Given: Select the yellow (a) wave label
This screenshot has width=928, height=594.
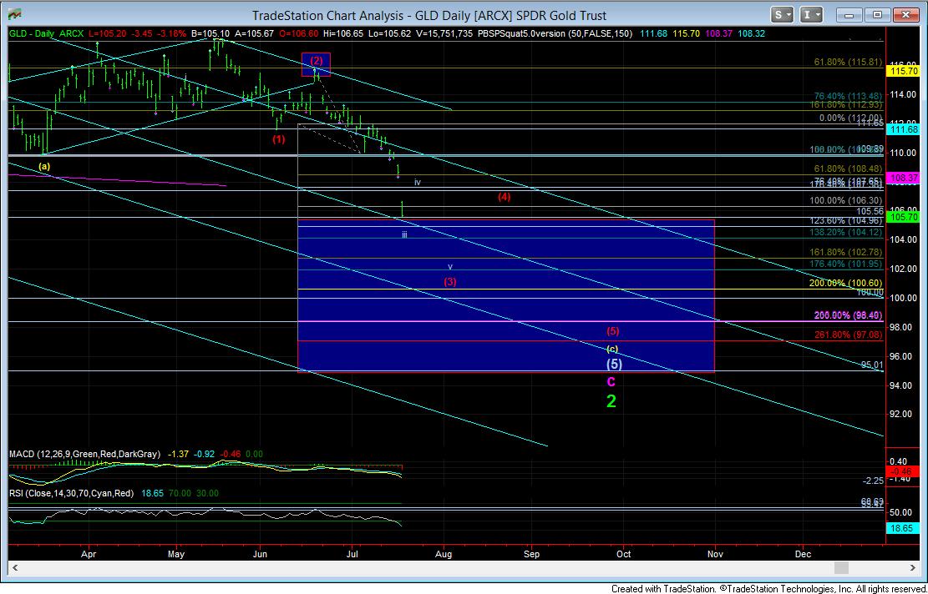Looking at the screenshot, I should [x=44, y=167].
